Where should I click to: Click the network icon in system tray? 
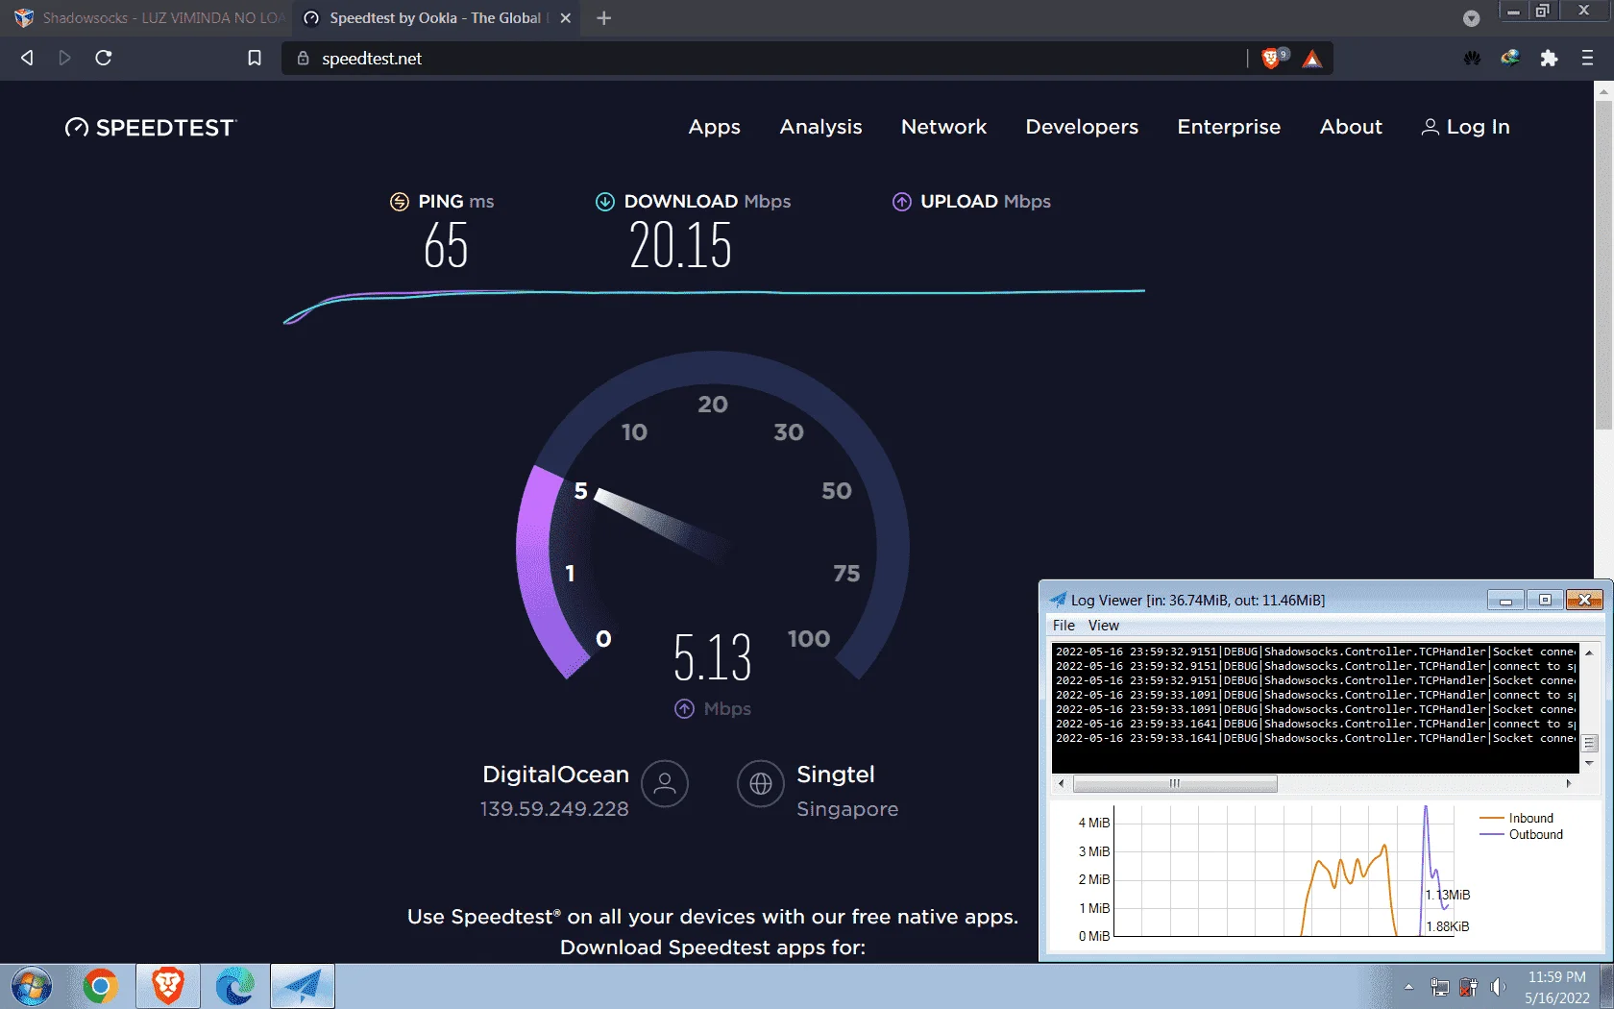[1439, 987]
